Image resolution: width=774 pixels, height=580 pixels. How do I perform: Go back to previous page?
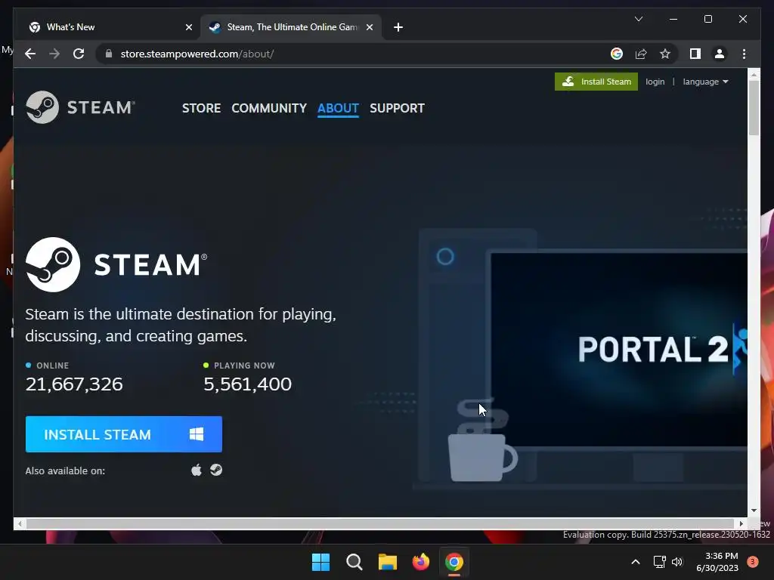tap(30, 54)
